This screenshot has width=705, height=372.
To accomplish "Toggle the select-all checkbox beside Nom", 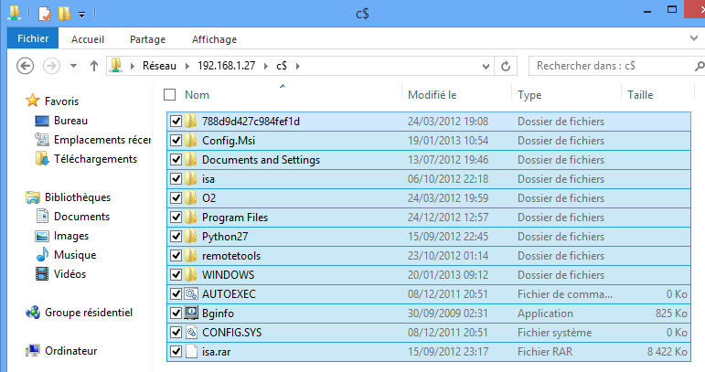I will [x=169, y=94].
